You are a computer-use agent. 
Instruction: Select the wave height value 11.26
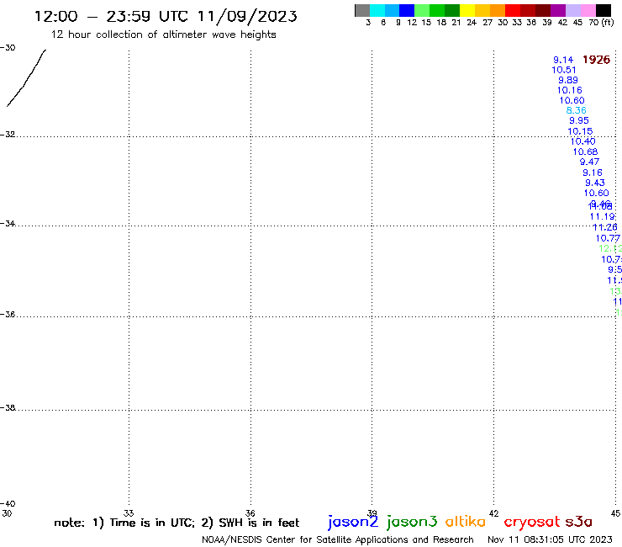click(x=605, y=227)
